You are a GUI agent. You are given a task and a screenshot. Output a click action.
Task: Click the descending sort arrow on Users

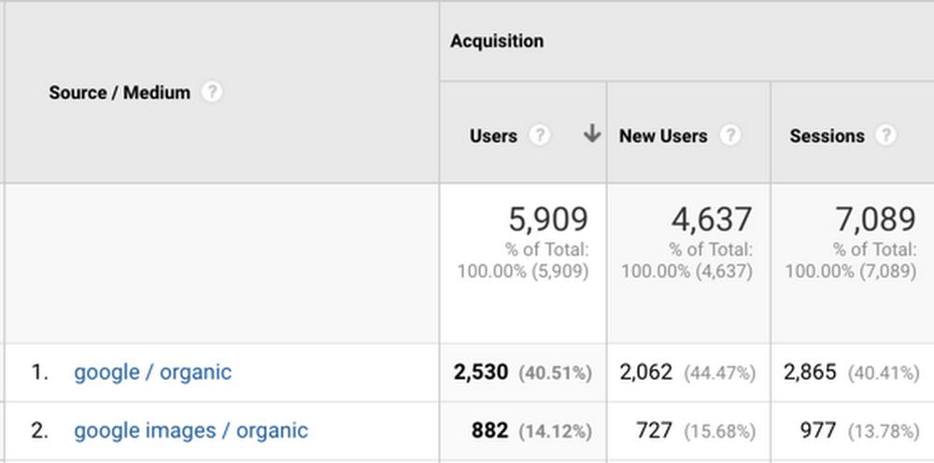(591, 134)
